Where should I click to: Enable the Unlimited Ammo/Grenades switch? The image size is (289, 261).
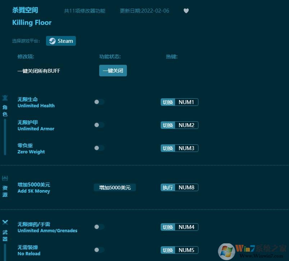[99, 227]
